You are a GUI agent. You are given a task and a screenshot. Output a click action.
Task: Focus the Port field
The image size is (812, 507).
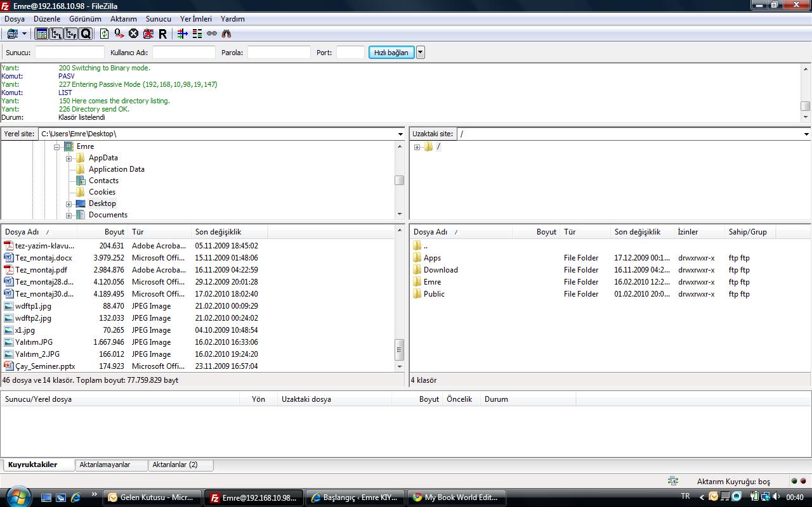click(x=350, y=53)
